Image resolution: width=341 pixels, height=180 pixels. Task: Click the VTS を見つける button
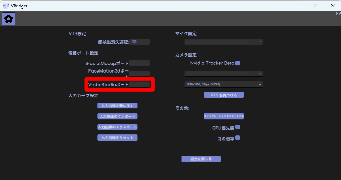click(224, 95)
